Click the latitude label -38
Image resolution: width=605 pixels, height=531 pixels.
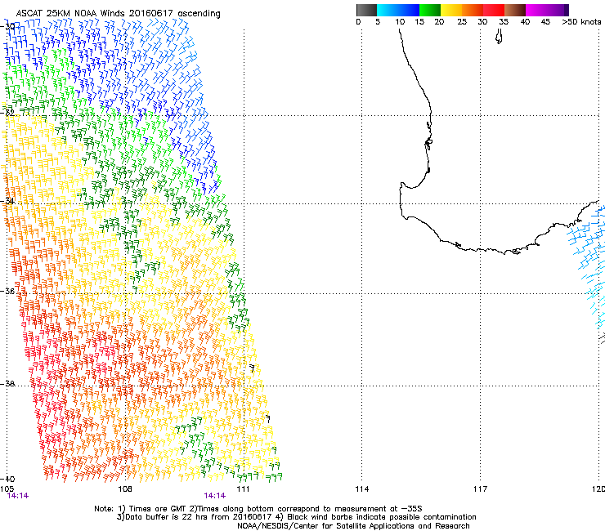click(x=7, y=384)
